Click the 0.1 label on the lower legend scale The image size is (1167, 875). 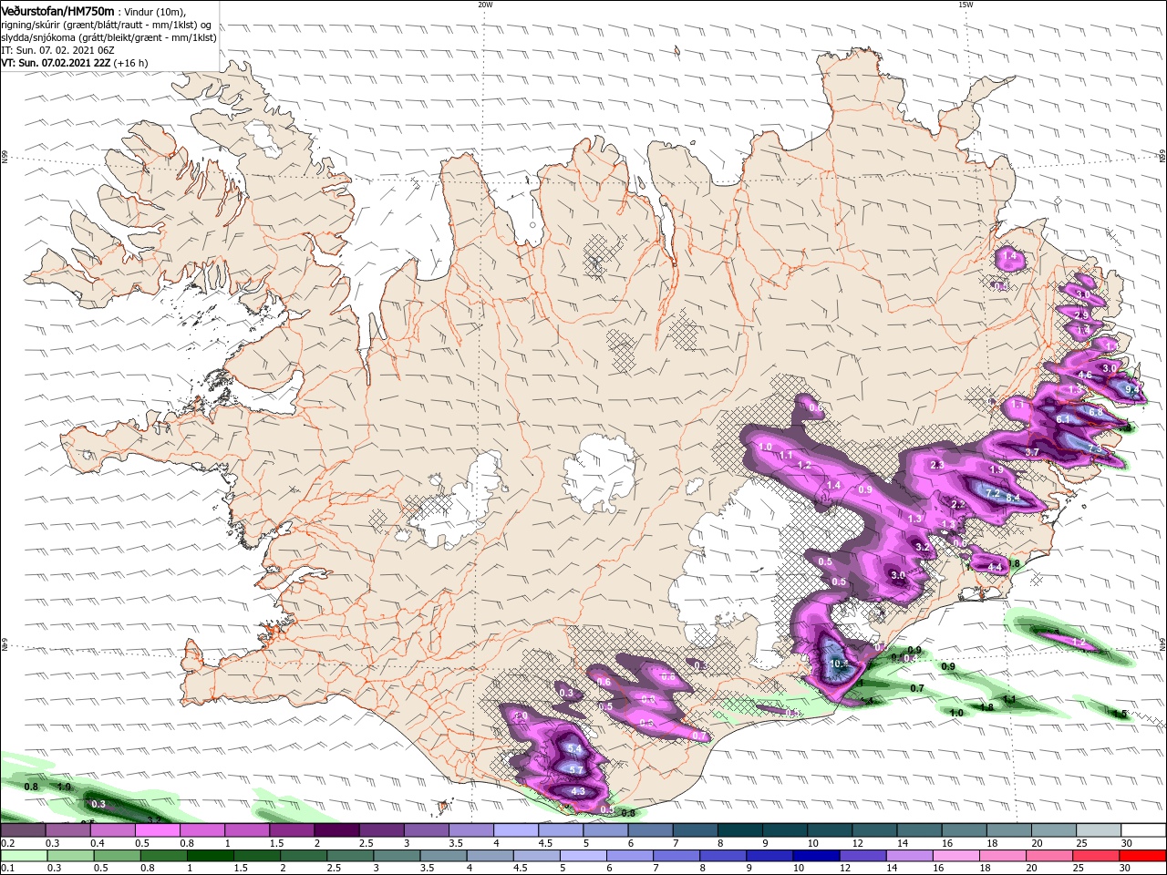(7, 869)
